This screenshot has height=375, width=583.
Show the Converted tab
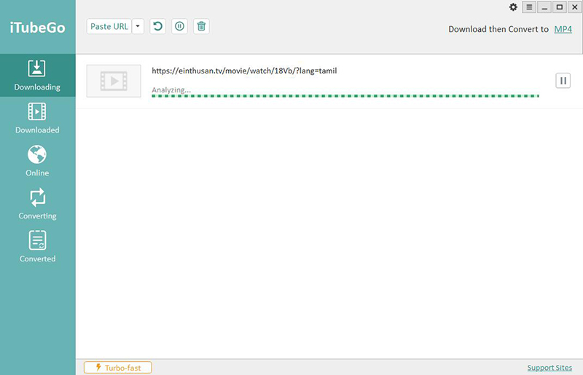(x=38, y=247)
